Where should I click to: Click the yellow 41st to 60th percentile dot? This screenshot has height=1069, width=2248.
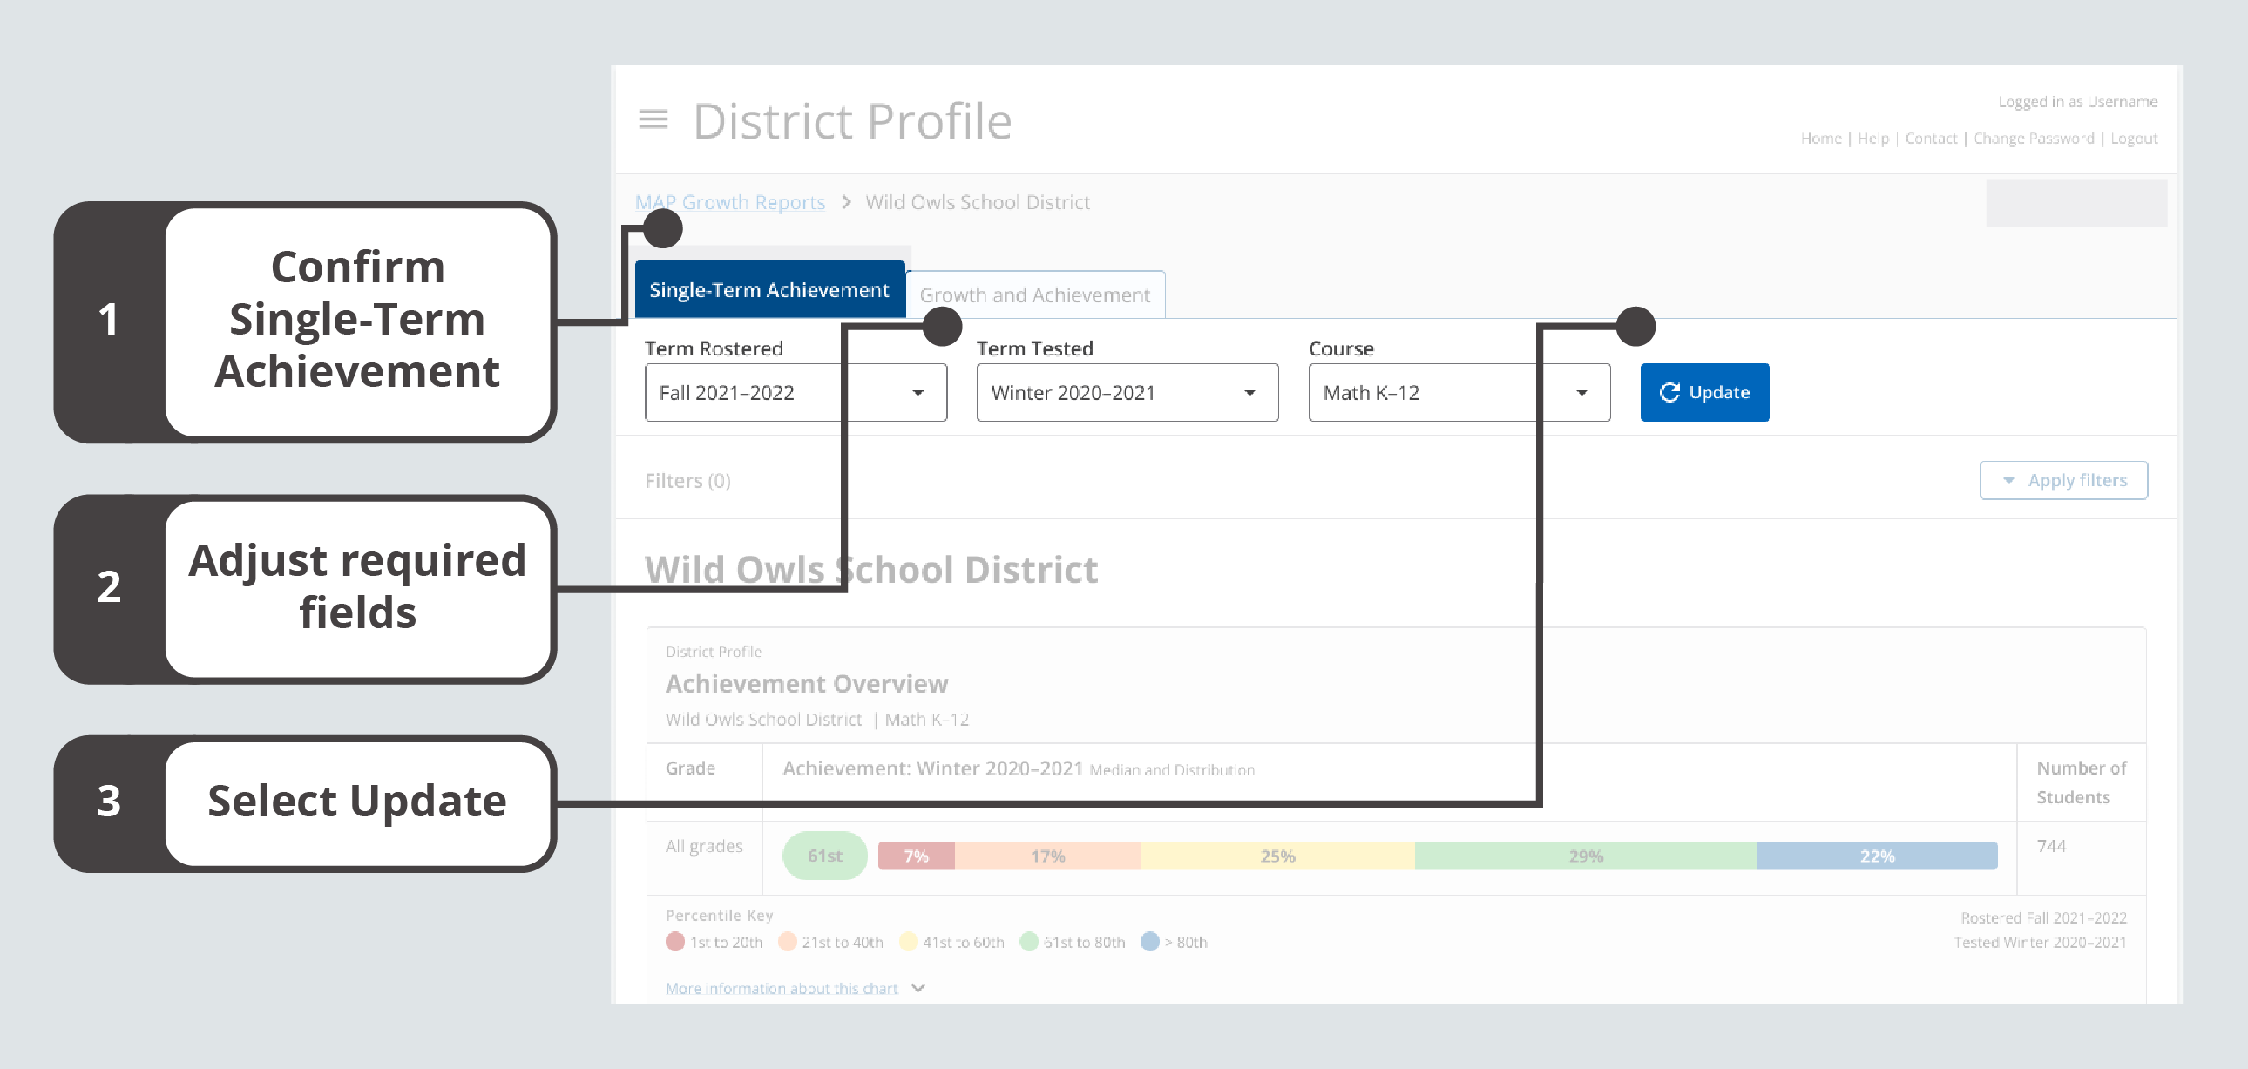coord(910,942)
